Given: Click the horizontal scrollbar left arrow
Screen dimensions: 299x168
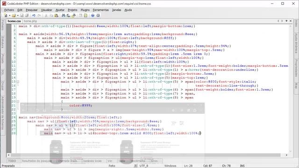Looking at the screenshot, I should tap(8, 155).
